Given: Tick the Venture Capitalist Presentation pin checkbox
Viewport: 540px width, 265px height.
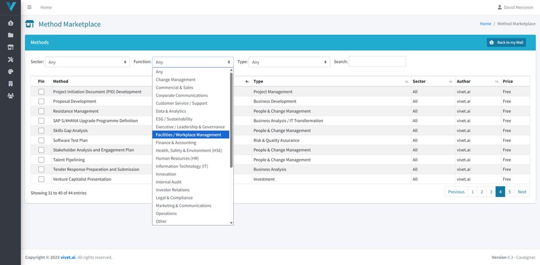Looking at the screenshot, I should [41, 179].
